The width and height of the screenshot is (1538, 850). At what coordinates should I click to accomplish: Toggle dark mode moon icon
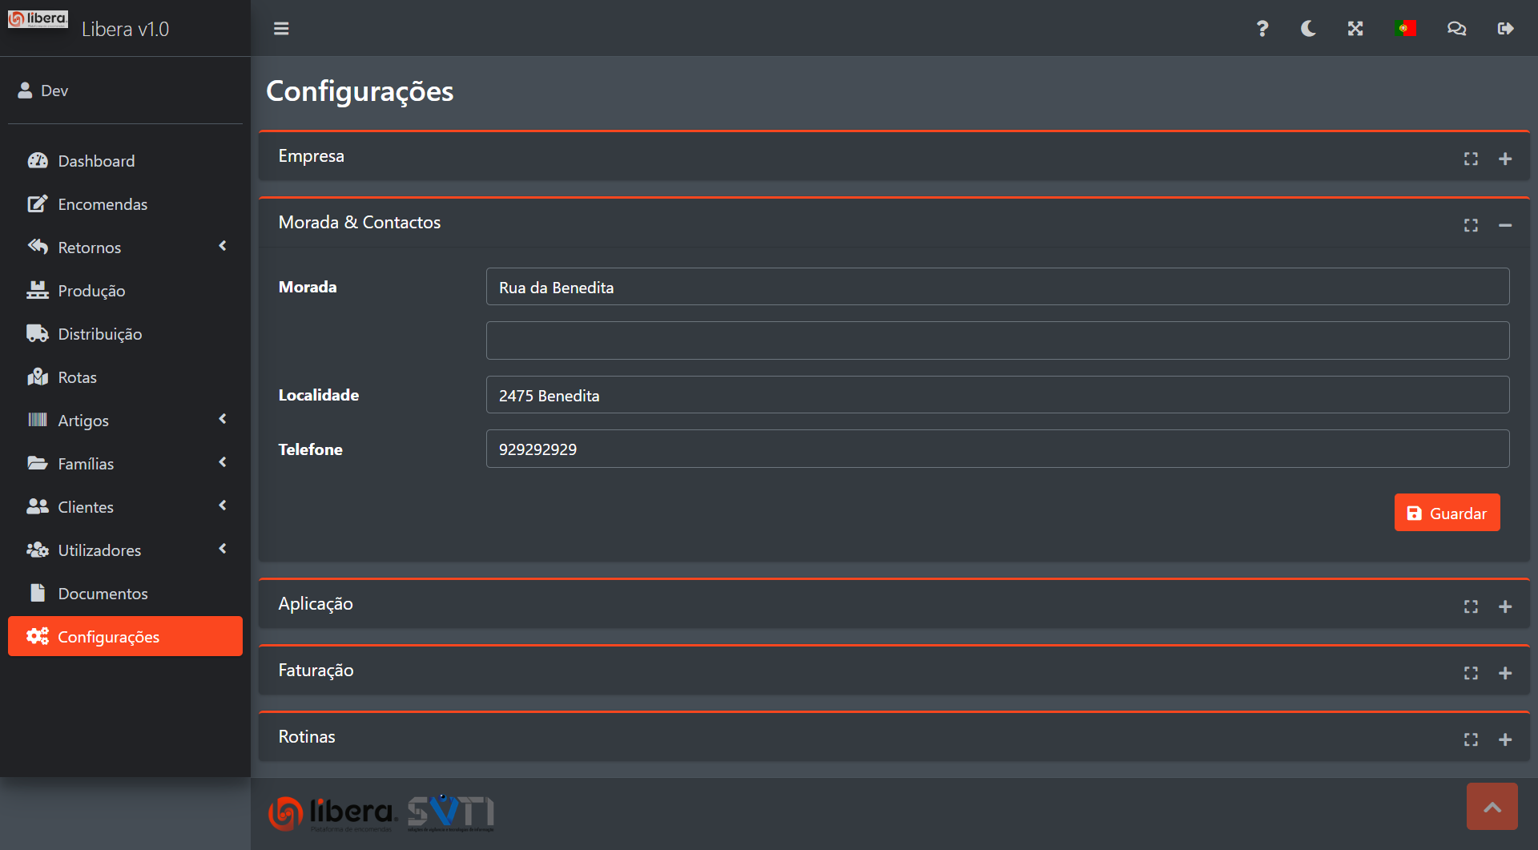1308,29
